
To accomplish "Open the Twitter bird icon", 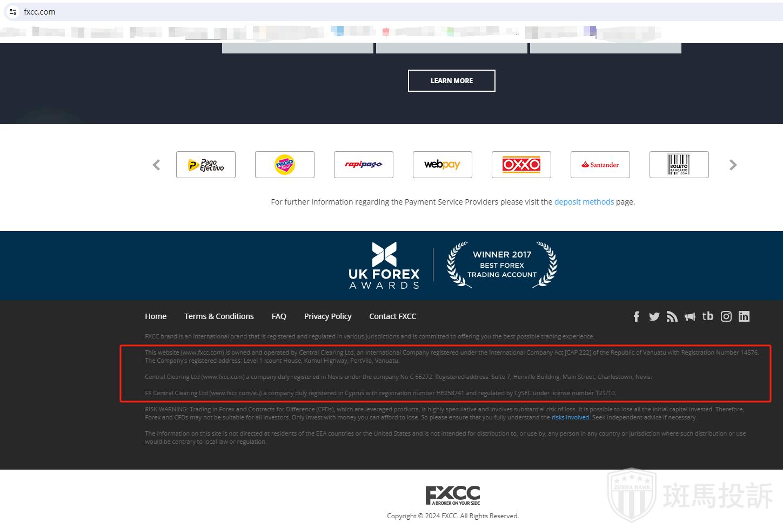I will [x=654, y=317].
